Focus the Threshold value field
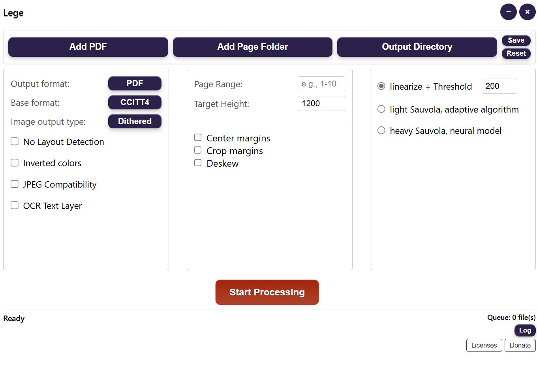Screen dimensions: 537x374 [x=499, y=86]
